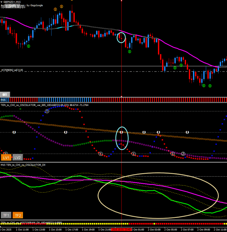Switch to the TF2 timeframe button

[18, 215]
